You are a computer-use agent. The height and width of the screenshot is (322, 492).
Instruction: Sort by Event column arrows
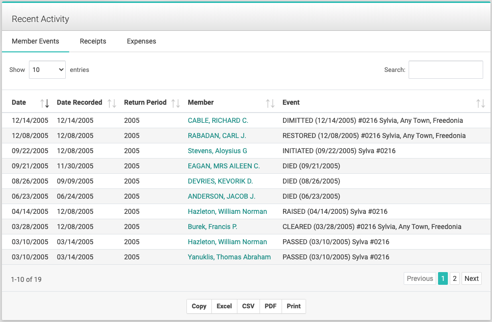480,103
